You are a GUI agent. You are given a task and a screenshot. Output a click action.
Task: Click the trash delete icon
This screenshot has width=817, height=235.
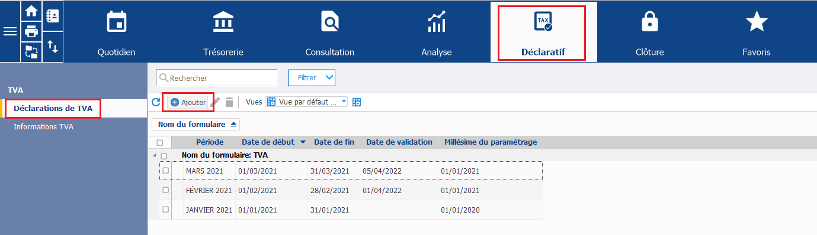coord(229,102)
